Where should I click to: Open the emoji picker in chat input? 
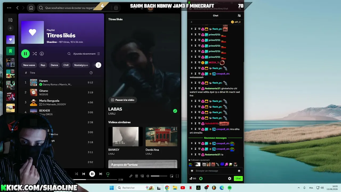[239, 171]
